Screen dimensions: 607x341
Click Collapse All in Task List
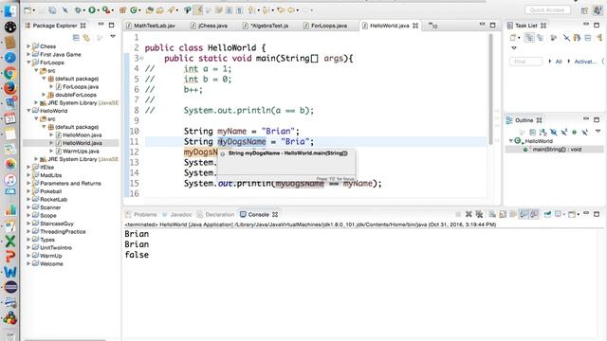click(x=588, y=38)
